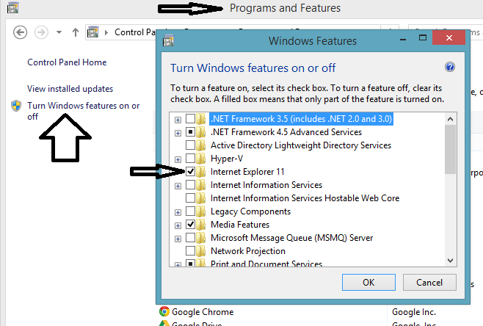
Task: Select the Media Features label
Action: click(x=240, y=225)
